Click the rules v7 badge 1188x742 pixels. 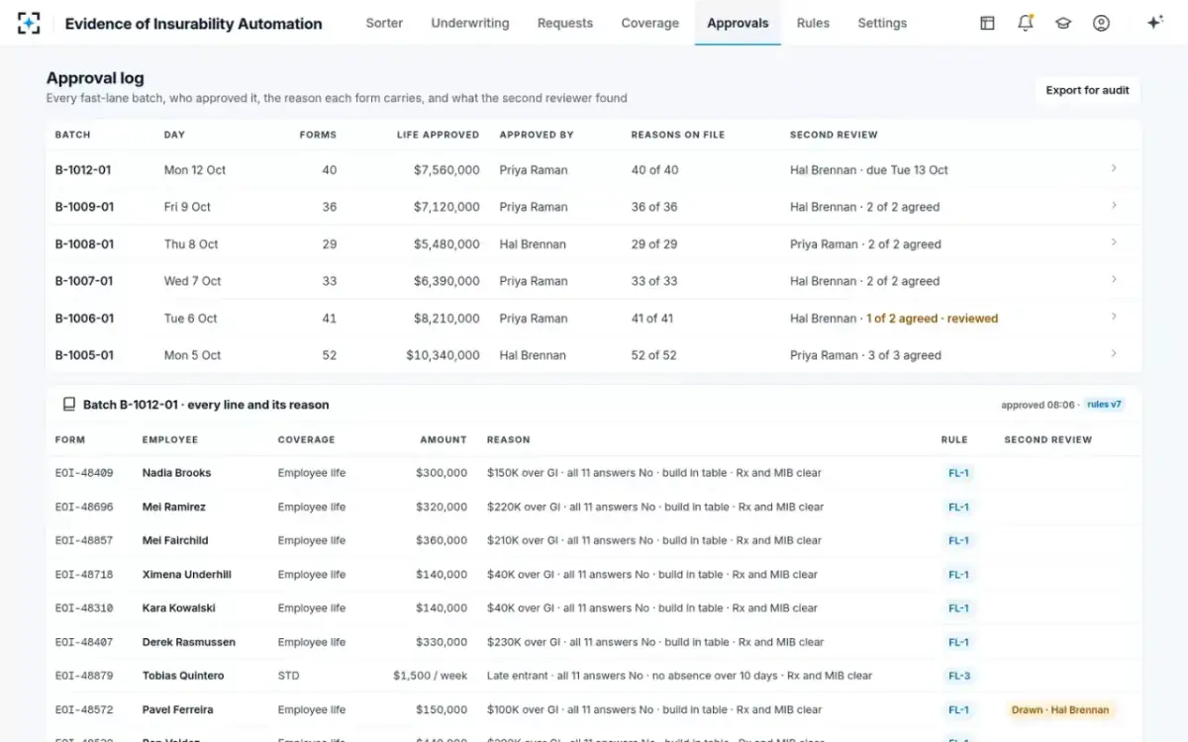[x=1104, y=405]
